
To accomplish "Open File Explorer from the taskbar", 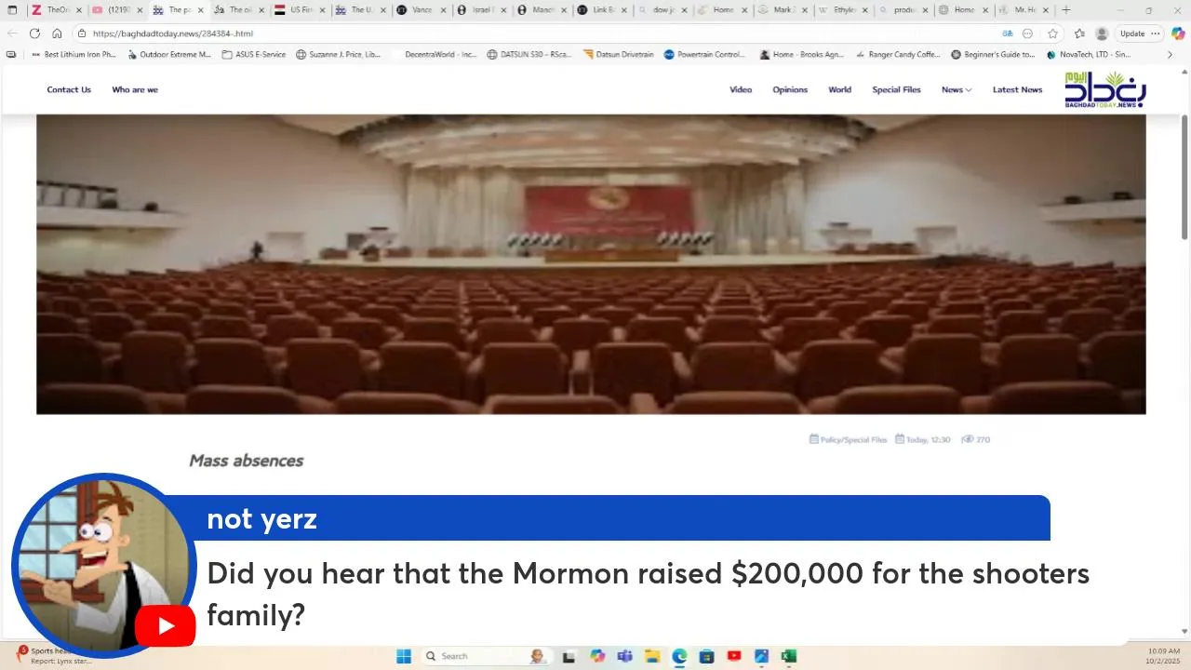I will pos(652,656).
